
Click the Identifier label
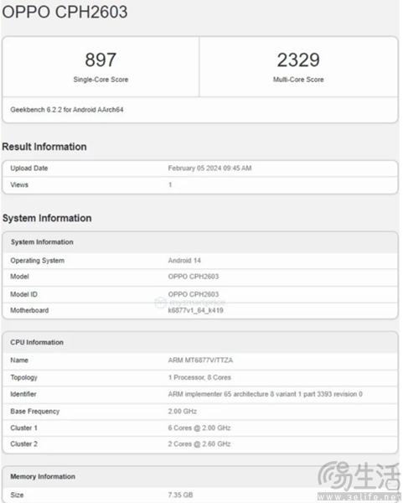point(23,394)
